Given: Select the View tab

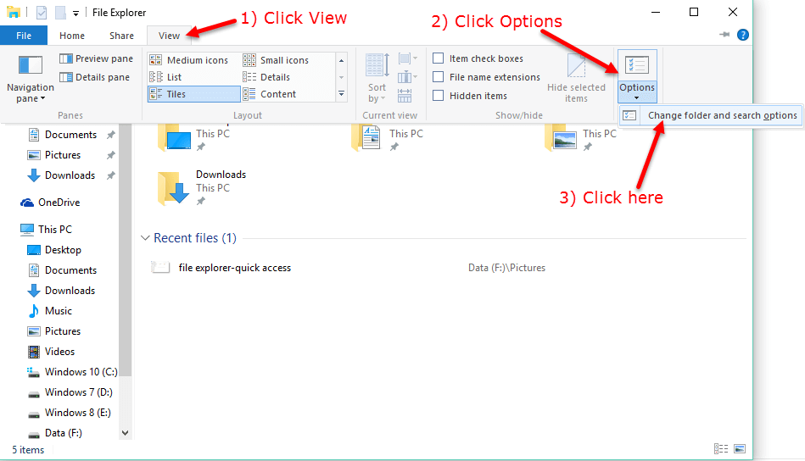Looking at the screenshot, I should click(169, 36).
